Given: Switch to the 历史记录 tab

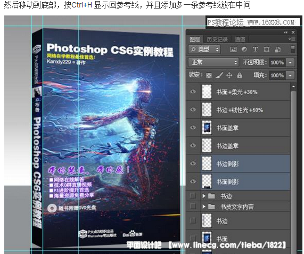Looking at the screenshot, I should click(x=217, y=39).
